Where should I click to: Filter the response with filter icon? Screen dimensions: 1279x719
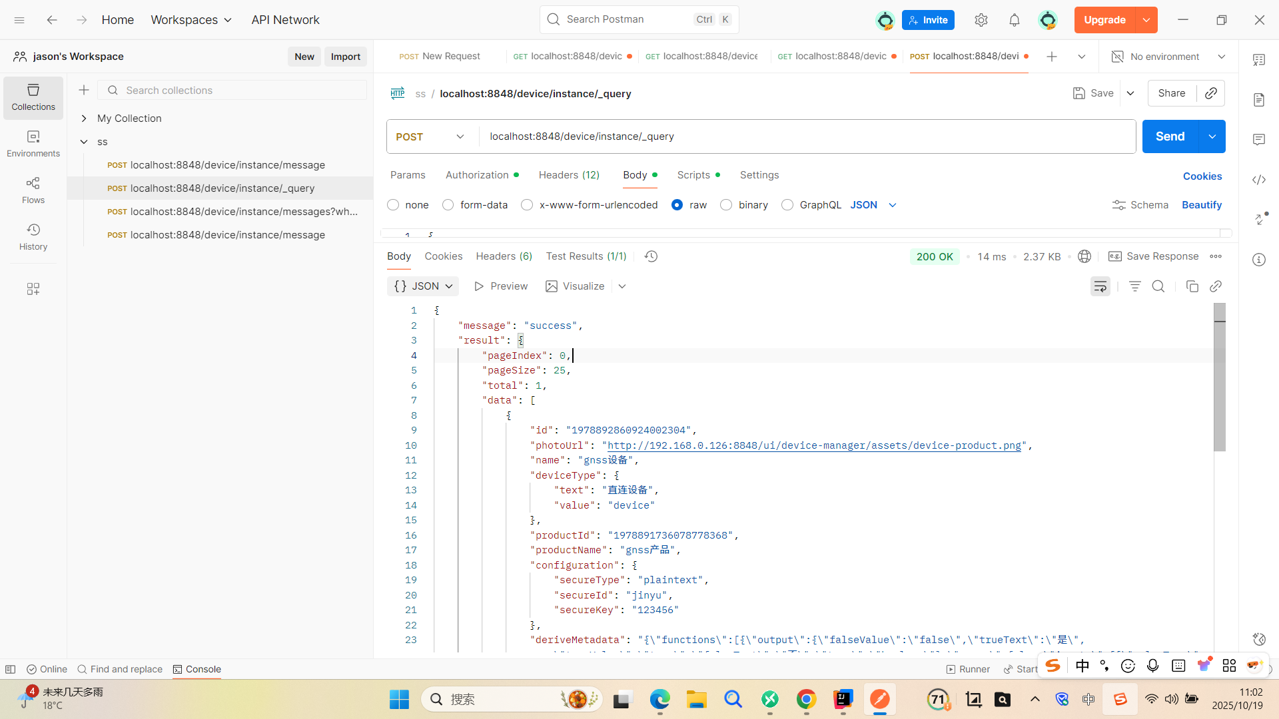point(1134,286)
